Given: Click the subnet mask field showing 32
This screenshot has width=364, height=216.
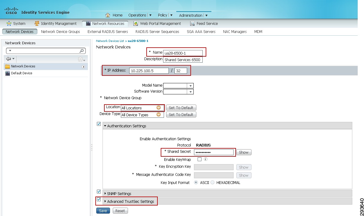Looking at the screenshot, I should 181,71.
